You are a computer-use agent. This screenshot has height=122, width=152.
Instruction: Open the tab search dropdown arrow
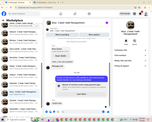click(2, 2)
